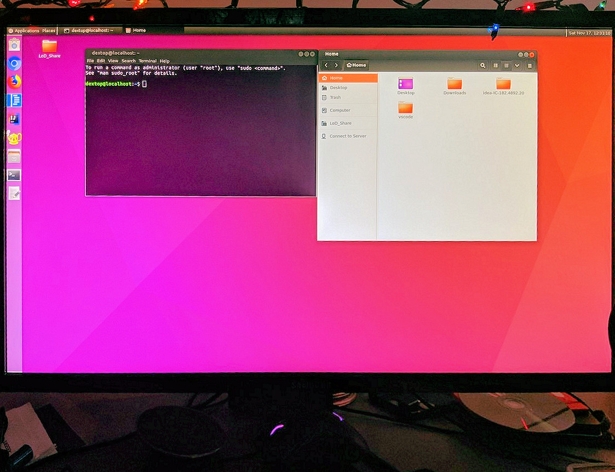Select Desktop in Files sidebar
The width and height of the screenshot is (615, 472).
coord(348,88)
